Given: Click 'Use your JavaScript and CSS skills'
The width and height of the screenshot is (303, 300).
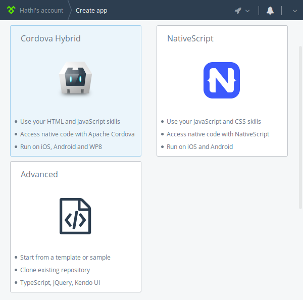Looking at the screenshot, I should (214, 122).
